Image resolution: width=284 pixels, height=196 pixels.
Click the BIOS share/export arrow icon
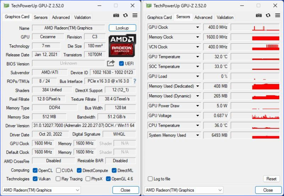click(111, 63)
